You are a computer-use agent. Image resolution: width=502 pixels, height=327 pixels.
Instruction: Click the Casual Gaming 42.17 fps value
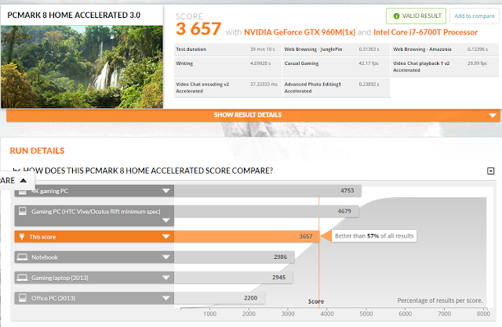click(x=369, y=63)
